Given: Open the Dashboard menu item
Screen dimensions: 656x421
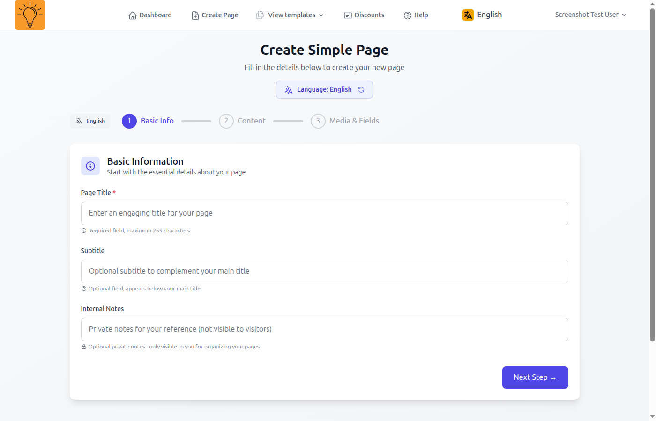Looking at the screenshot, I should (x=150, y=15).
